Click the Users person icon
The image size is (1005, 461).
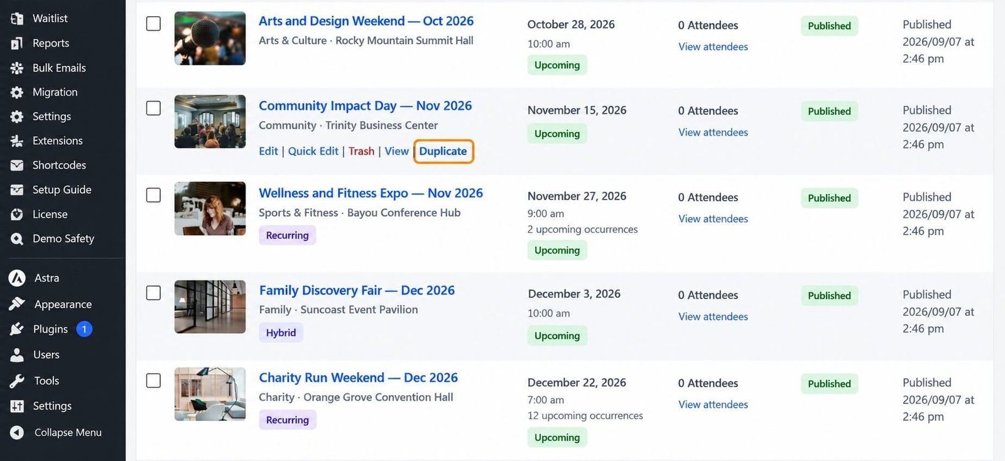click(x=17, y=355)
